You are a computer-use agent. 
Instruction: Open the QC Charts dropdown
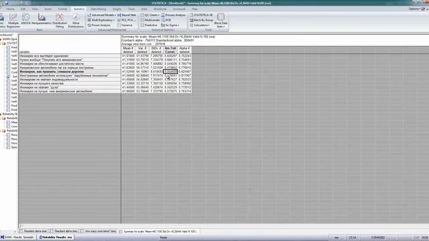(150, 15)
